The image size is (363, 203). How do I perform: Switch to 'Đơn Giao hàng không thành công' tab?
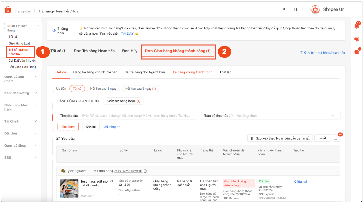click(x=178, y=51)
